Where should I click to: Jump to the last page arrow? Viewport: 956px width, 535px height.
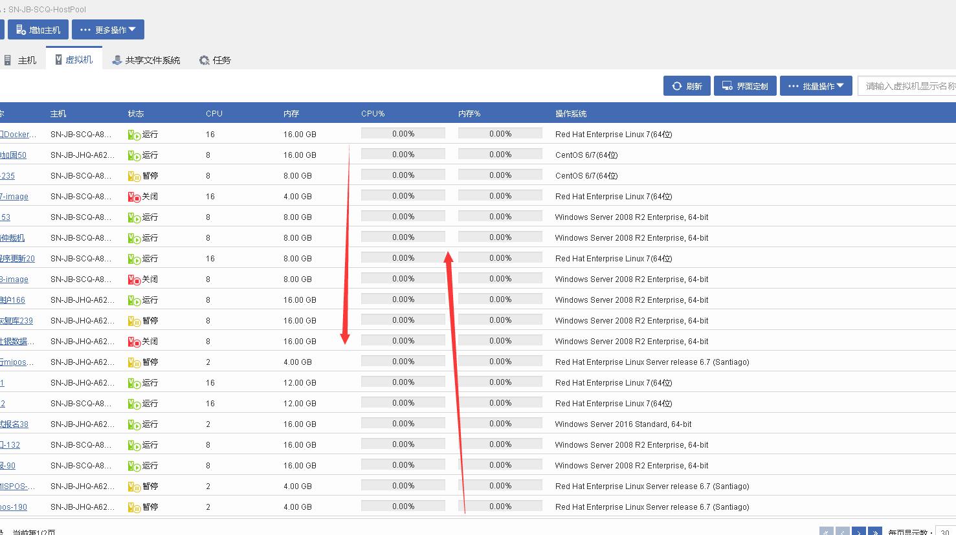[x=875, y=532]
